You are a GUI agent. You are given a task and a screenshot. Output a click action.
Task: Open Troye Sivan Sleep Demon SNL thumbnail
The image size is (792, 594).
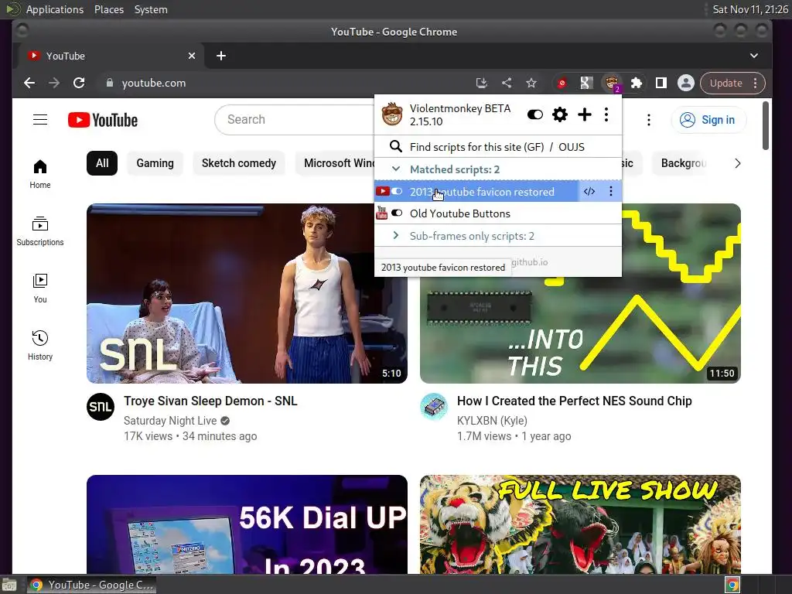(247, 293)
